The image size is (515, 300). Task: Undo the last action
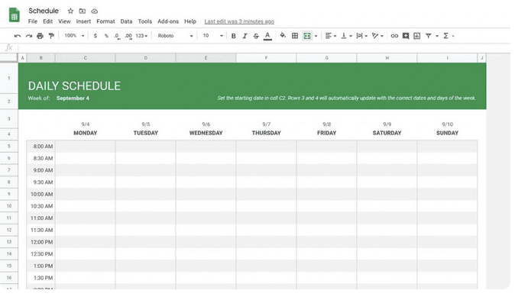tap(18, 36)
